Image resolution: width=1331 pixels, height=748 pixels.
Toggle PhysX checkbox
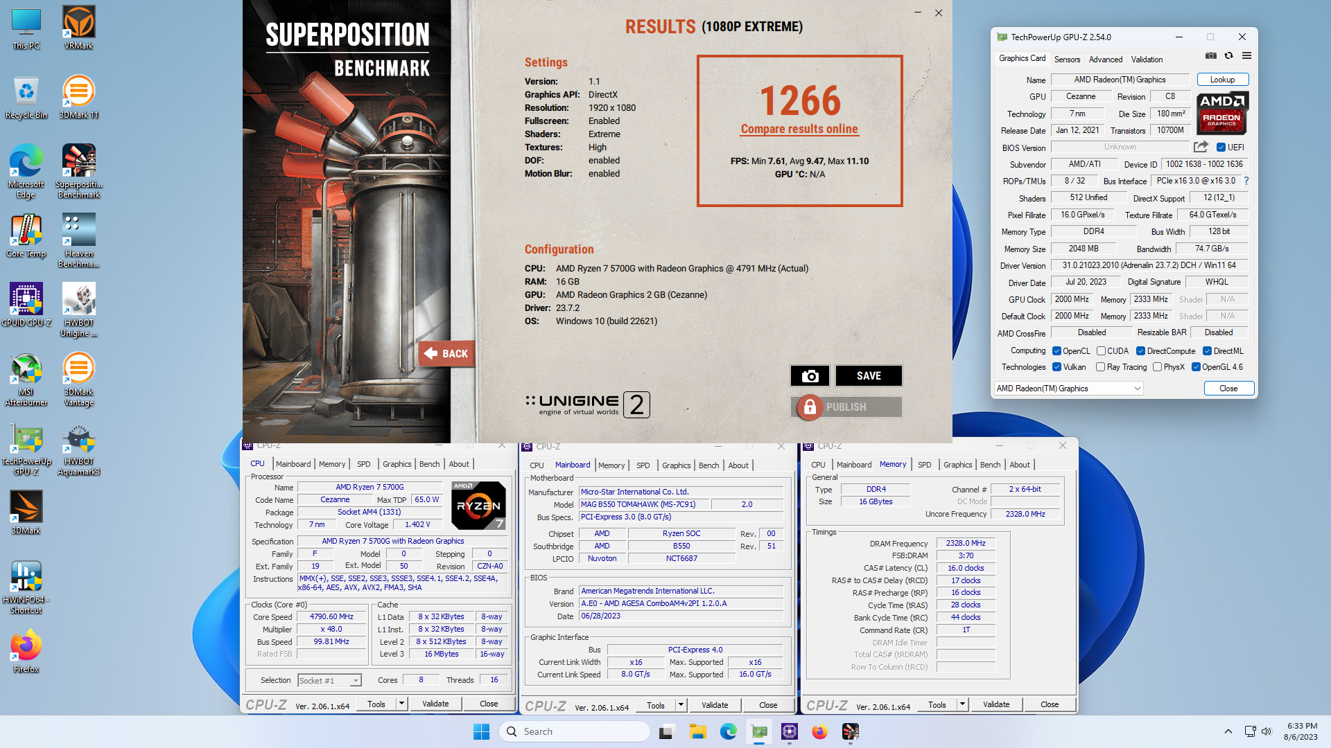click(x=1157, y=367)
